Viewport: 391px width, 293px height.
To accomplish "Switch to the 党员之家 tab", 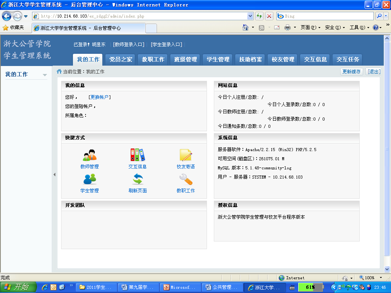I will [x=121, y=60].
